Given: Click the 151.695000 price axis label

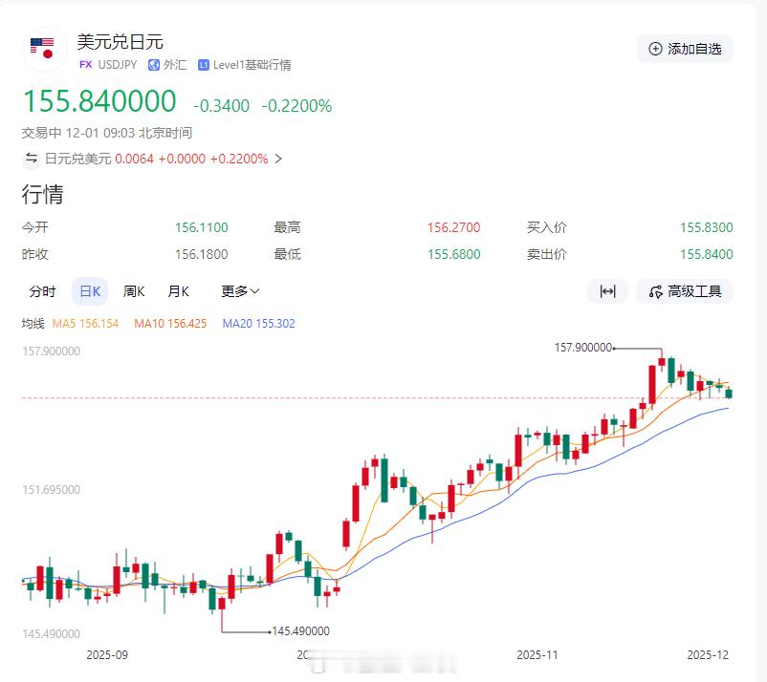Looking at the screenshot, I should click(51, 489).
